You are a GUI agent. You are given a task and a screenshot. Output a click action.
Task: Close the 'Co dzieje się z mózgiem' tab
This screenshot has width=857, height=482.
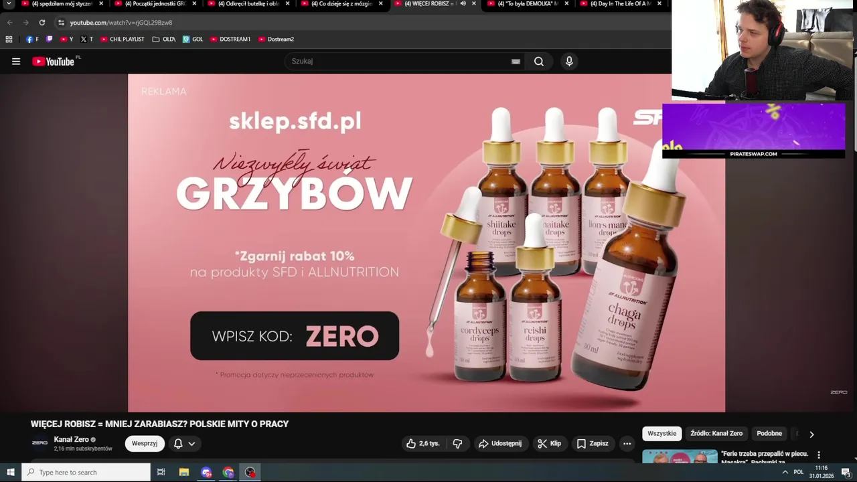pos(380,4)
